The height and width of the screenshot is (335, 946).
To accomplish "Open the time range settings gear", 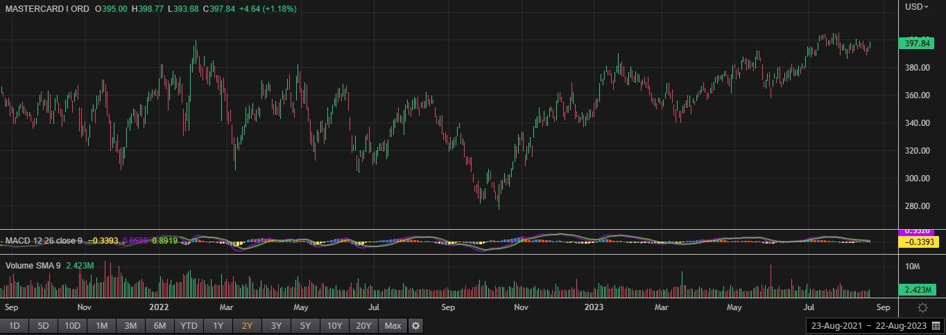I will 415,325.
